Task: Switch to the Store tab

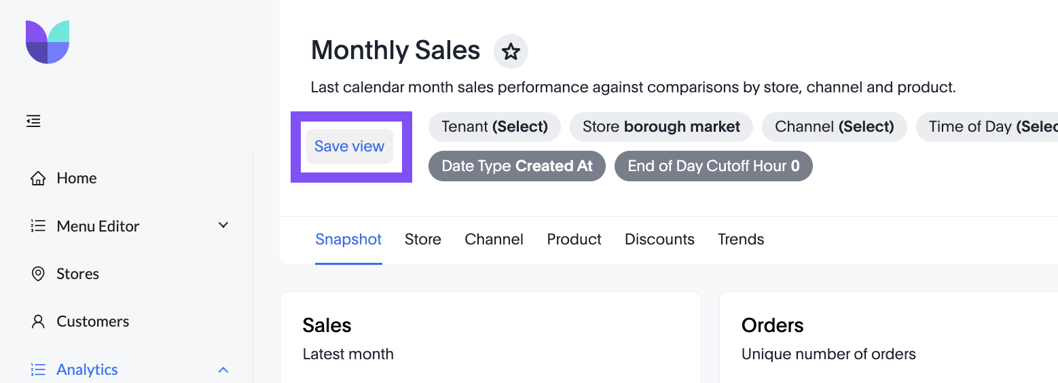Action: point(423,240)
